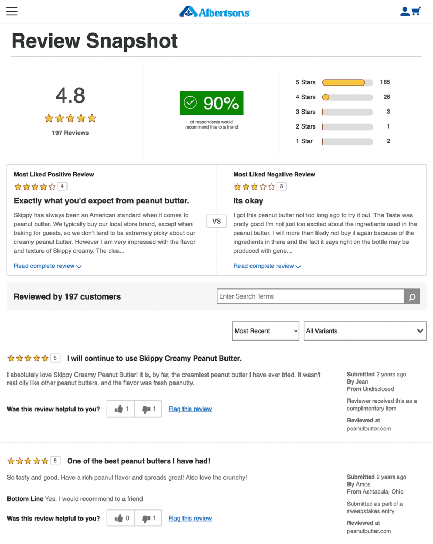The width and height of the screenshot is (433, 544).
Task: Click the Review Snapshot heading
Action: click(x=95, y=40)
